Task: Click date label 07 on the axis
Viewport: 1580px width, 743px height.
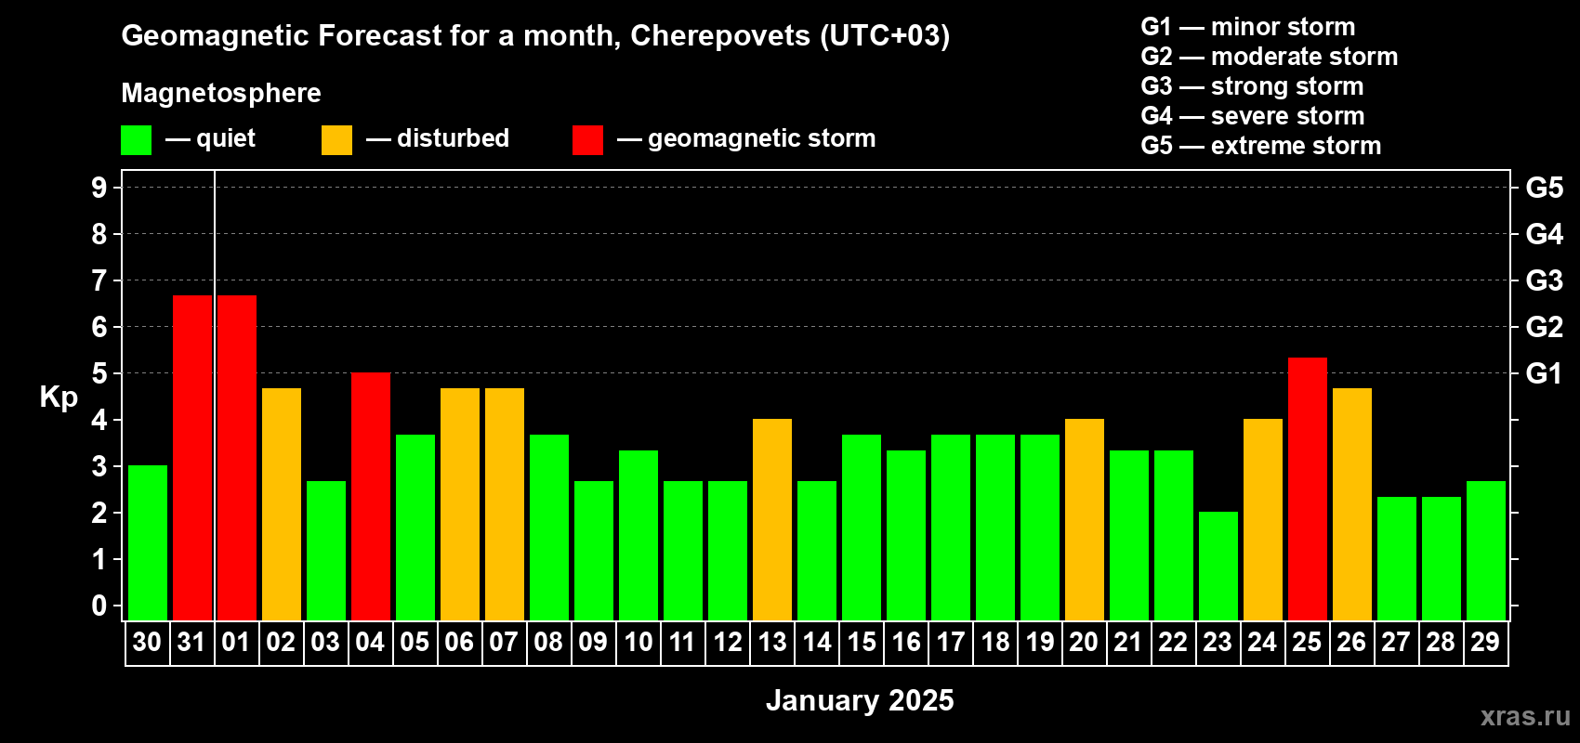Action: (x=504, y=642)
